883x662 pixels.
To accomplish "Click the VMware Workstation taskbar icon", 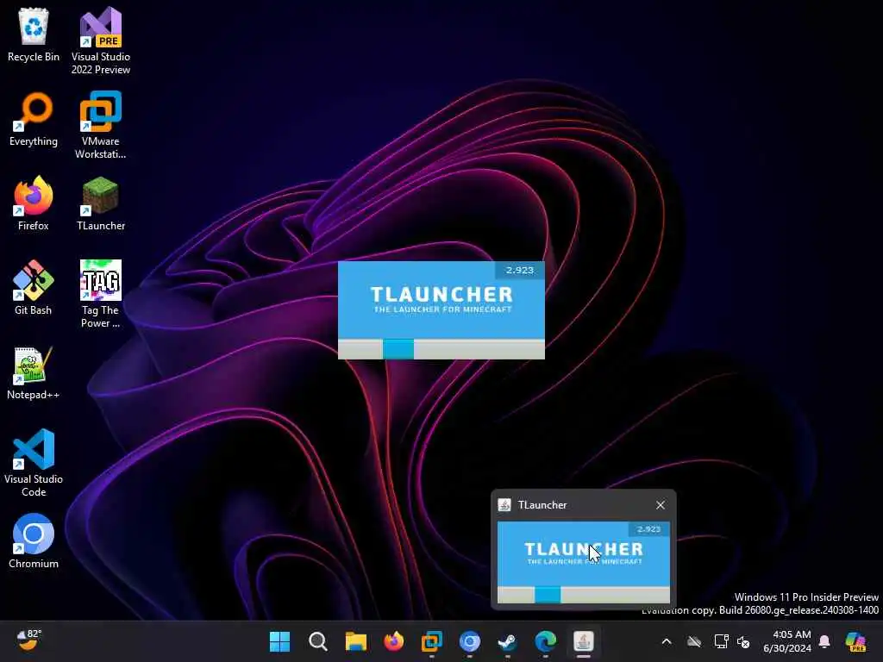I will point(432,641).
